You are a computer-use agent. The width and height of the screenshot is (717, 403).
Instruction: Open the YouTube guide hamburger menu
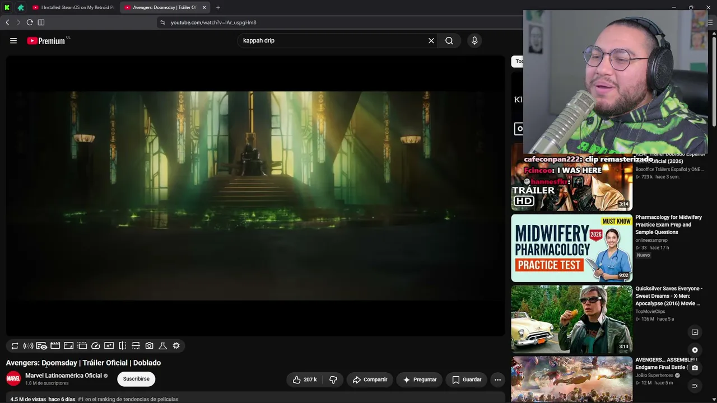(13, 40)
